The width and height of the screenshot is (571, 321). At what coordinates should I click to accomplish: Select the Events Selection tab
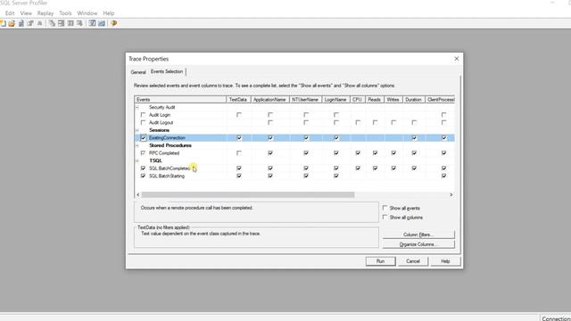coord(167,71)
